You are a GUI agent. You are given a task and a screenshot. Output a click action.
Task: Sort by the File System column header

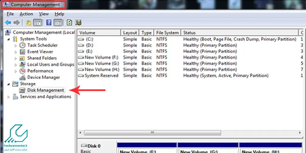click(x=168, y=33)
